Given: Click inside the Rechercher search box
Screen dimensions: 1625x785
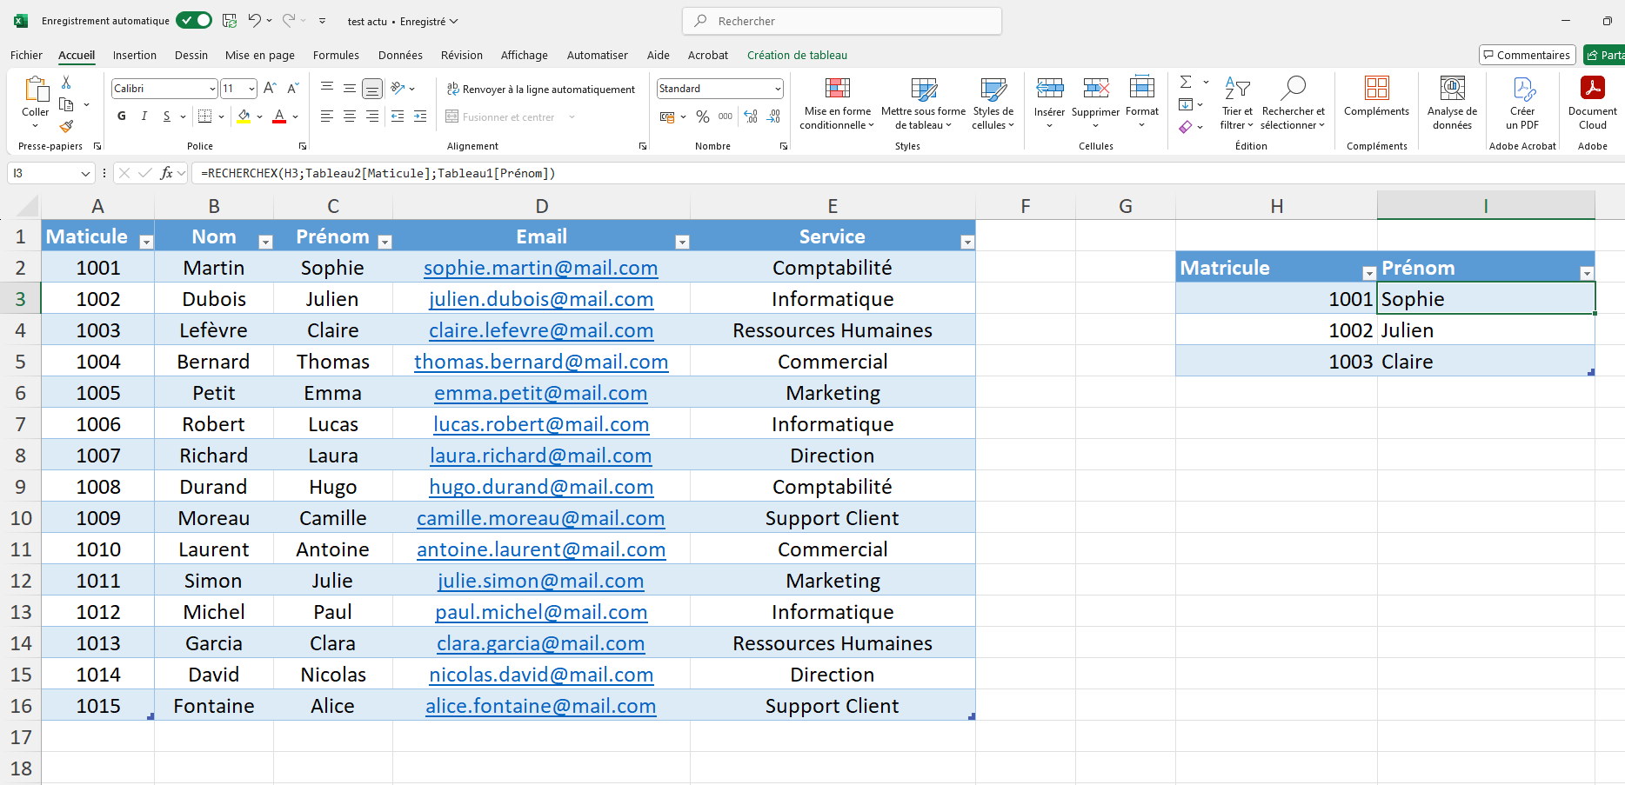Looking at the screenshot, I should 840,20.
